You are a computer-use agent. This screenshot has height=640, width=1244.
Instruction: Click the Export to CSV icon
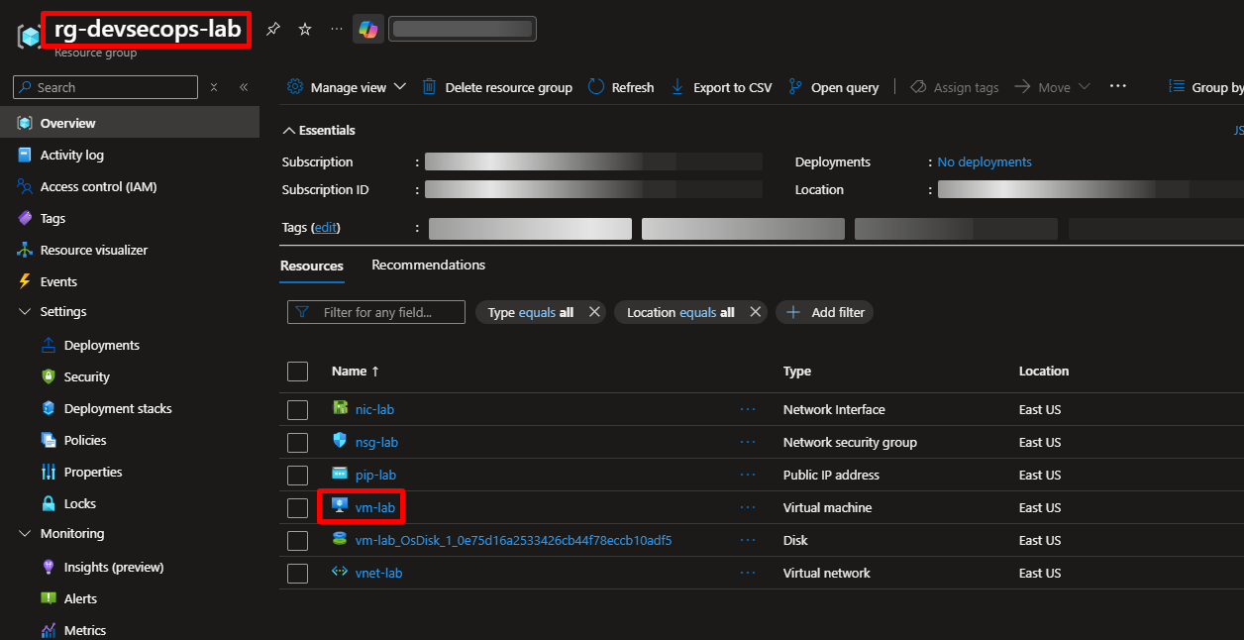pyautogui.click(x=677, y=87)
